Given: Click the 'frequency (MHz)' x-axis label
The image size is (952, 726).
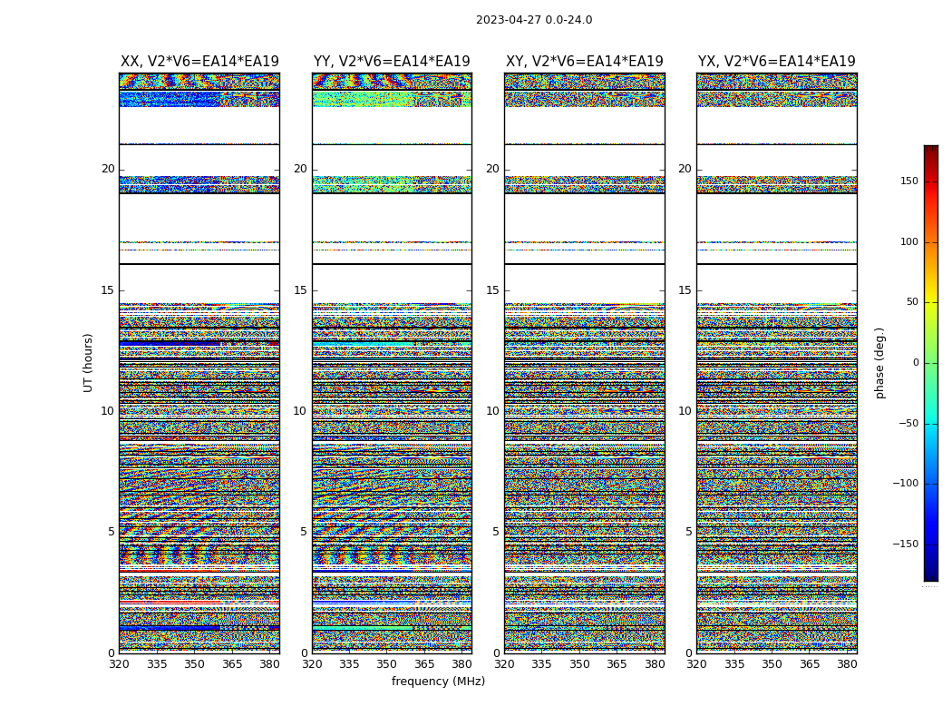Looking at the screenshot, I should point(438,681).
